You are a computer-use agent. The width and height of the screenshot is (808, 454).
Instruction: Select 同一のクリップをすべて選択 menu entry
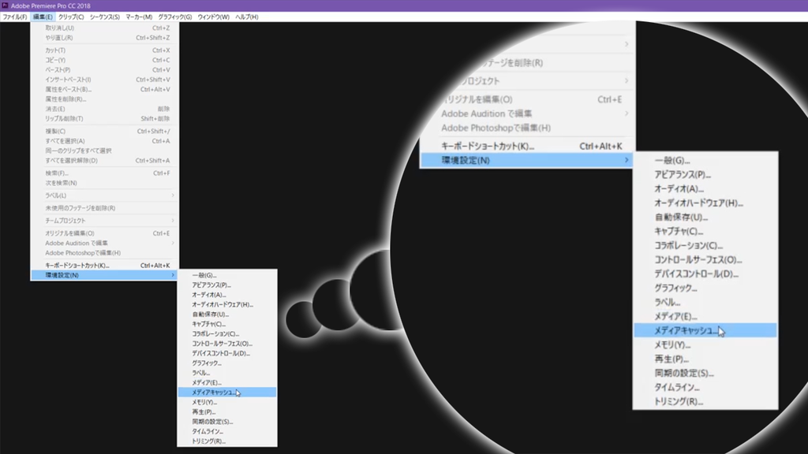click(x=105, y=151)
